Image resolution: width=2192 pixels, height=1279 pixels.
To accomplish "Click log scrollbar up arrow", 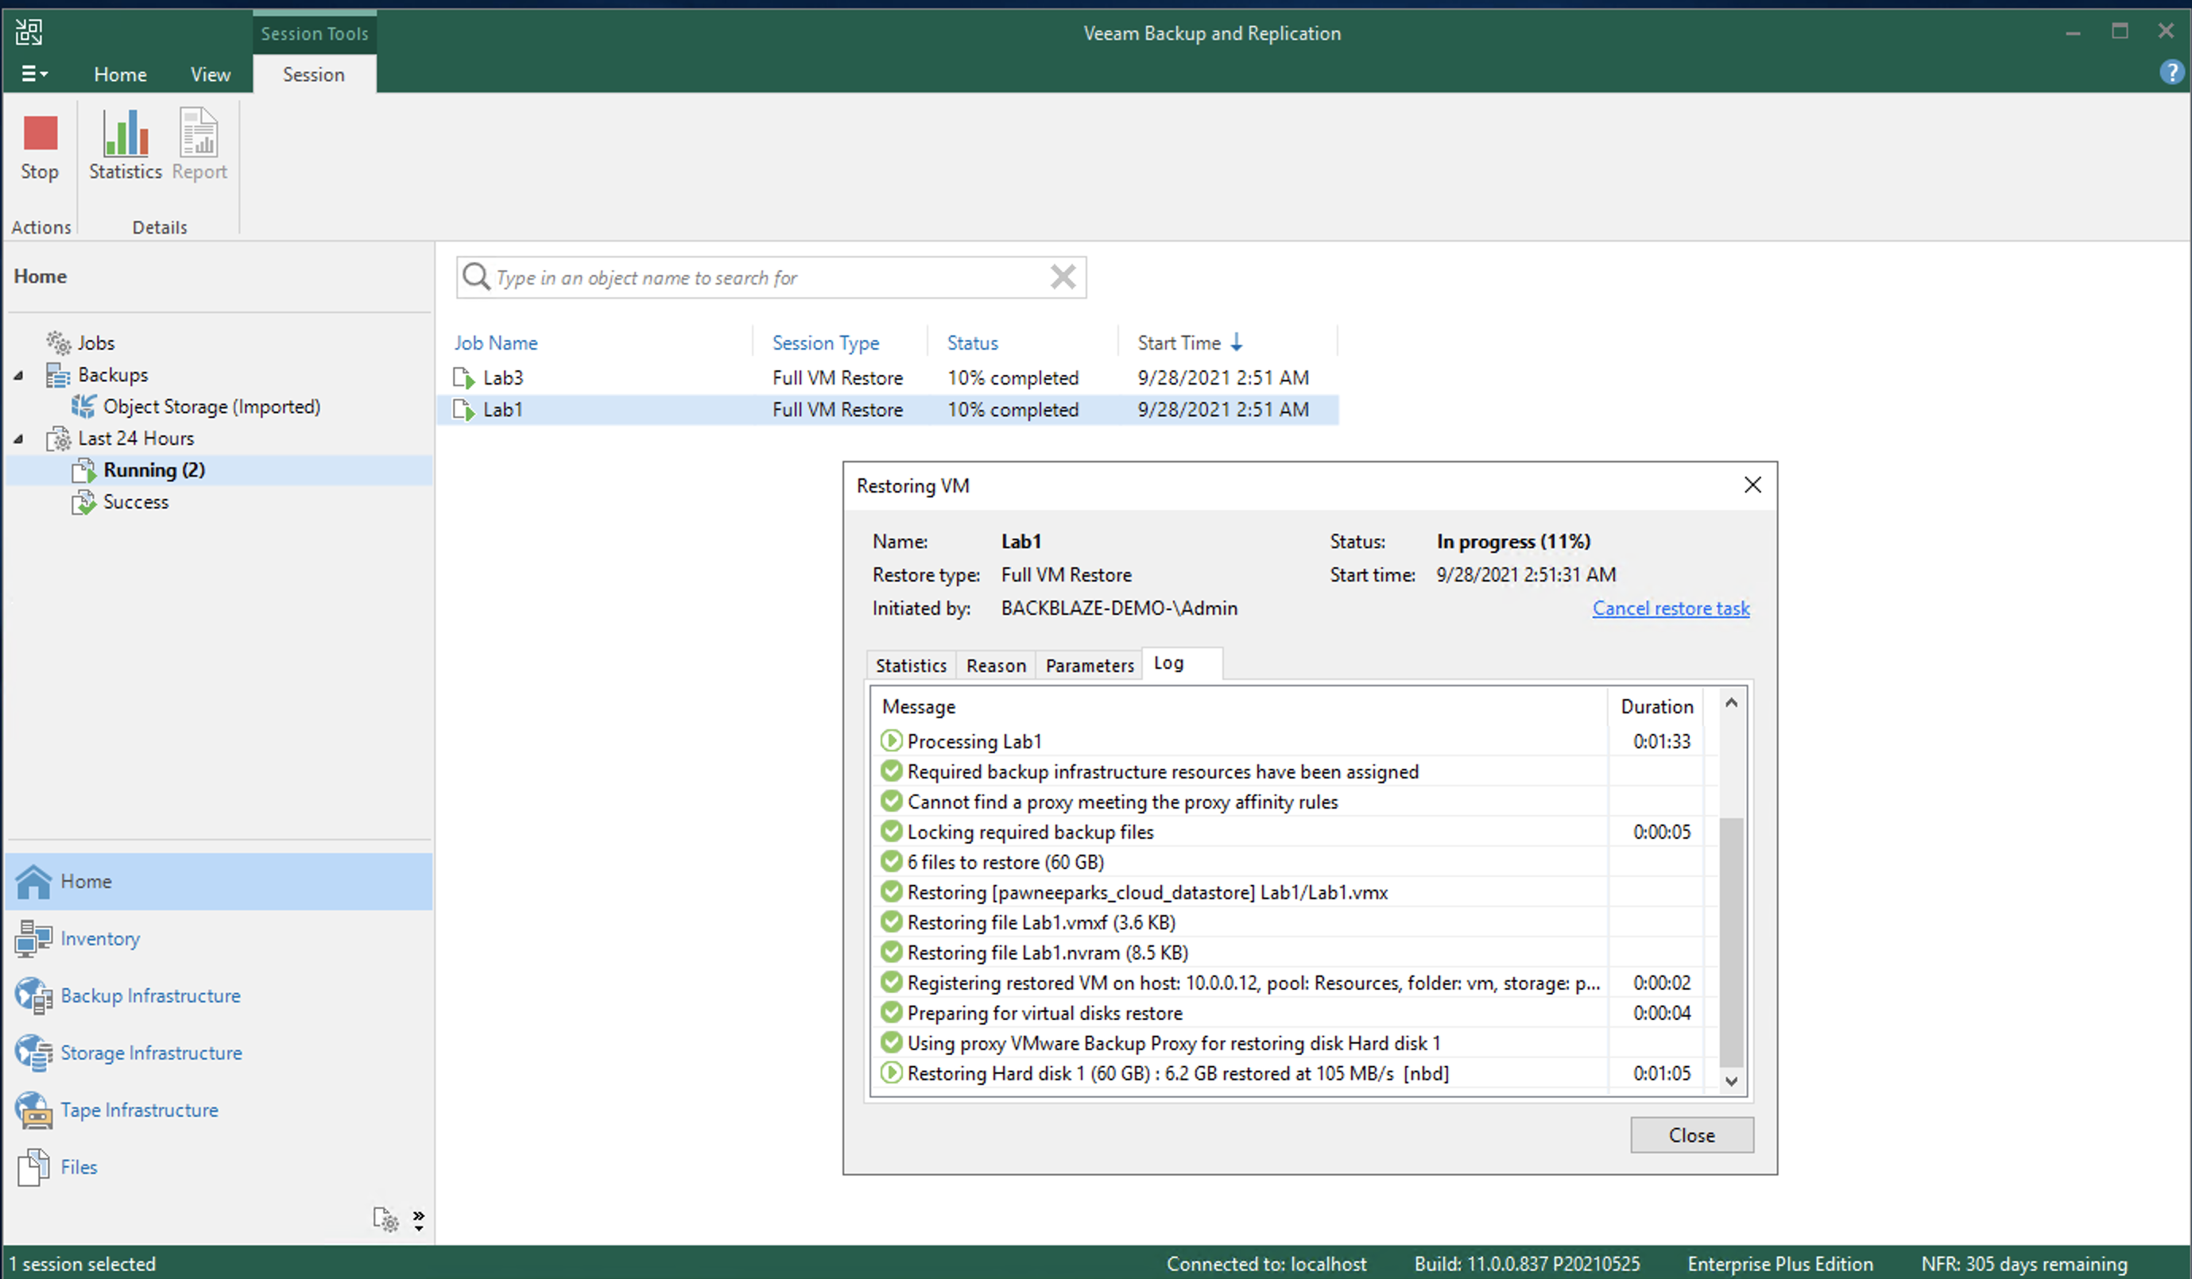I will [1731, 702].
